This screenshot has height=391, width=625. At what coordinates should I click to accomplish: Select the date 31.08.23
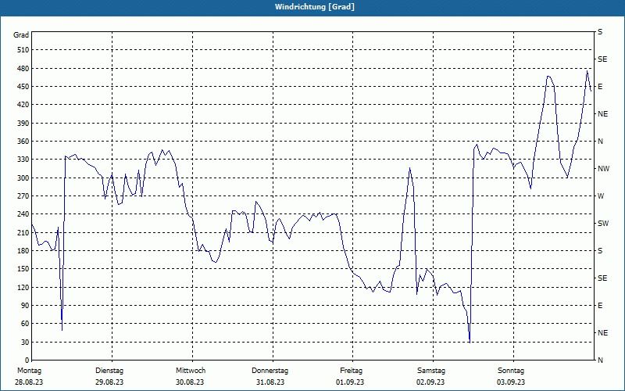click(270, 382)
